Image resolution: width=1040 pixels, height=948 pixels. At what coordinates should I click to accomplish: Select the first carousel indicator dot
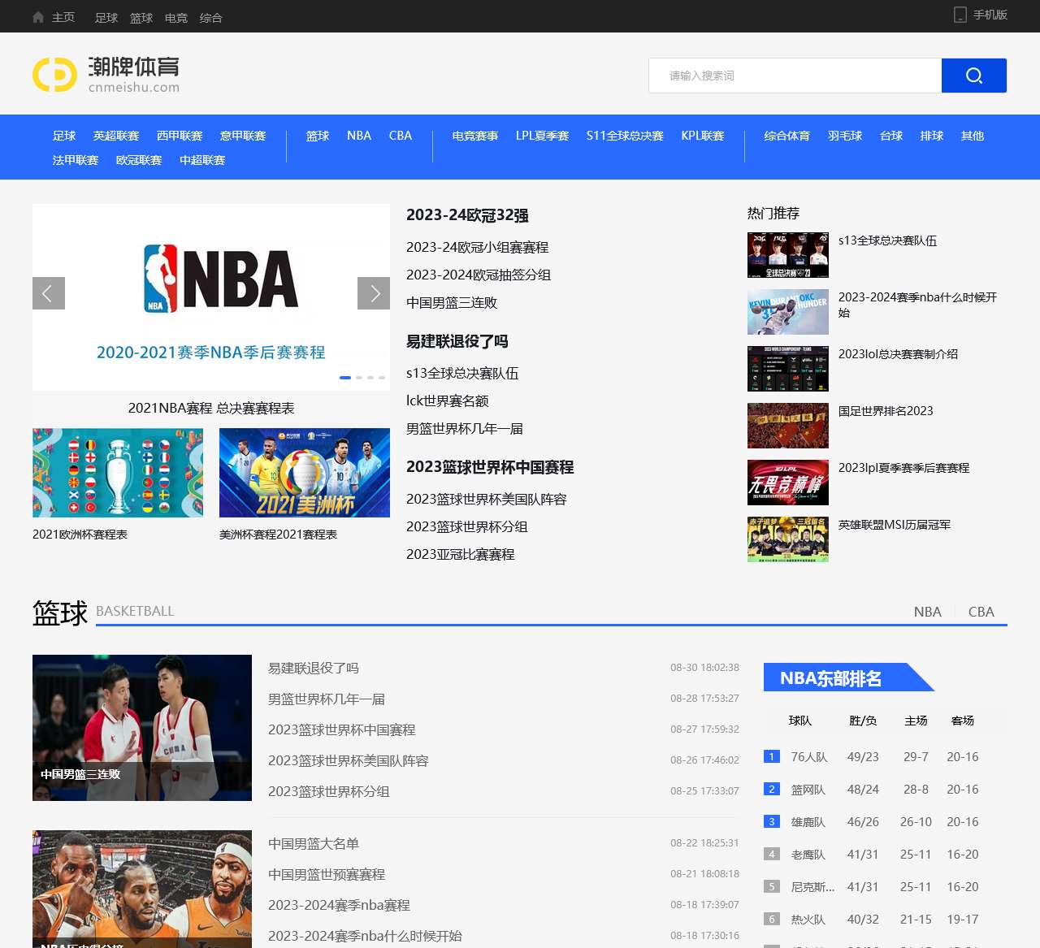[x=345, y=378]
